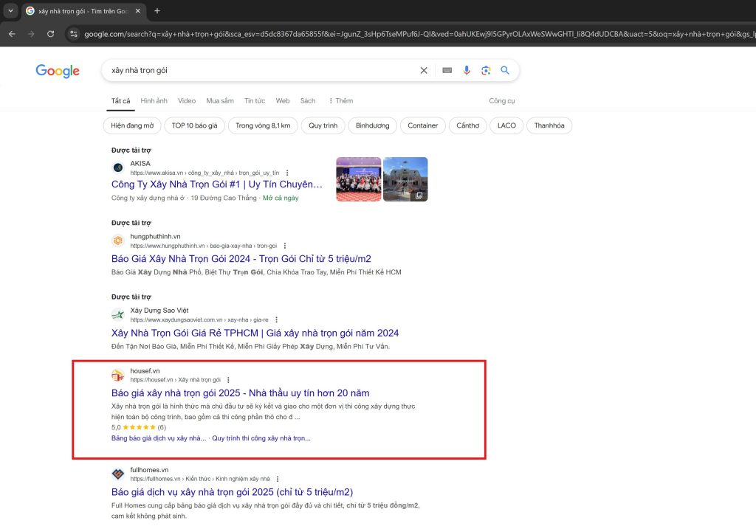Select the 'Quy trình' filter chip
This screenshot has width=756, height=529.
[323, 125]
